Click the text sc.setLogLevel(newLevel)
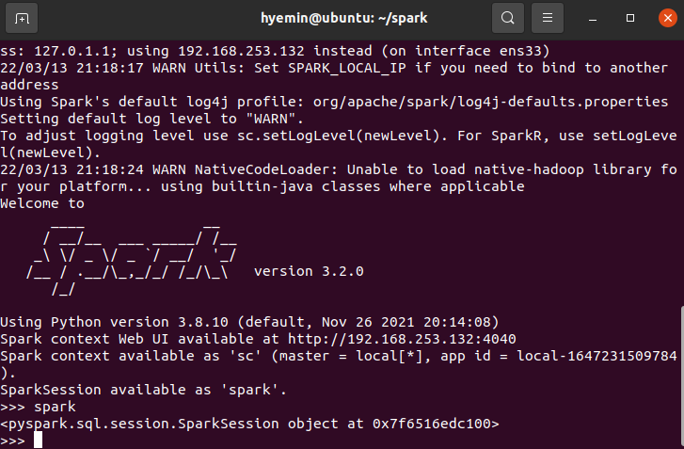 (342, 136)
